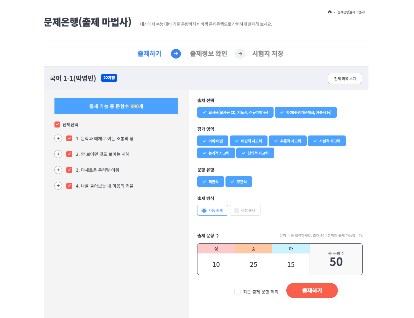Image resolution: width=414 pixels, height=318 pixels.
Task: Click the 중 difficulty count field showing 25
Action: point(253,264)
